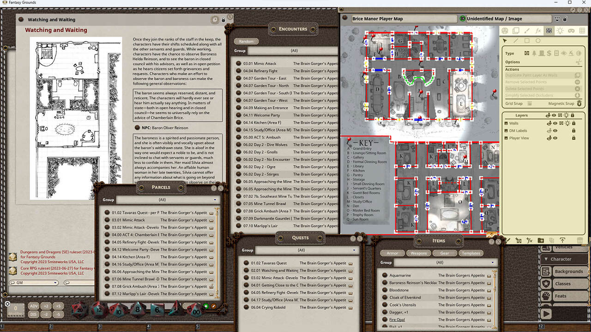Open the Grid settings panel on the map toolbar
This screenshot has width=591, height=332.
[x=582, y=31]
